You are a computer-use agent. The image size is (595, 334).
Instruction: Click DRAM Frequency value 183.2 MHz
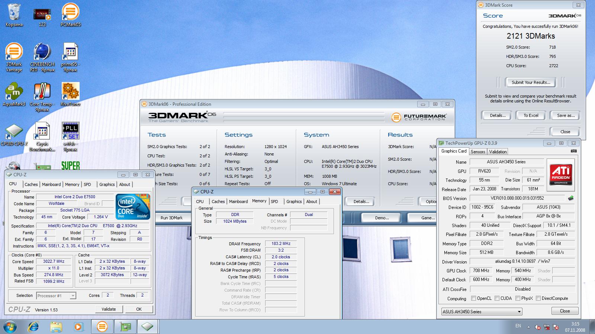[281, 244]
